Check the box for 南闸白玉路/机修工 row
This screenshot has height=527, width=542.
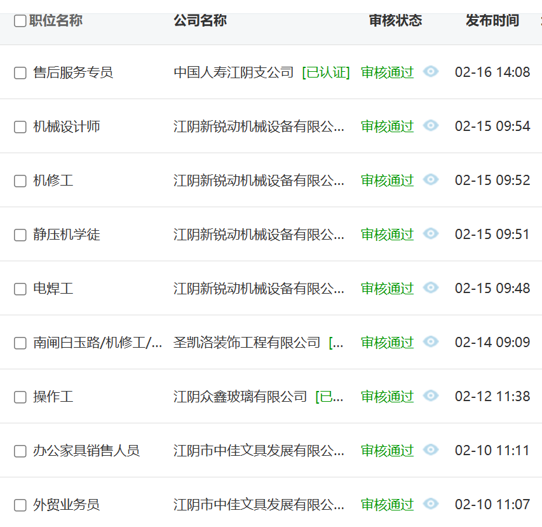20,343
